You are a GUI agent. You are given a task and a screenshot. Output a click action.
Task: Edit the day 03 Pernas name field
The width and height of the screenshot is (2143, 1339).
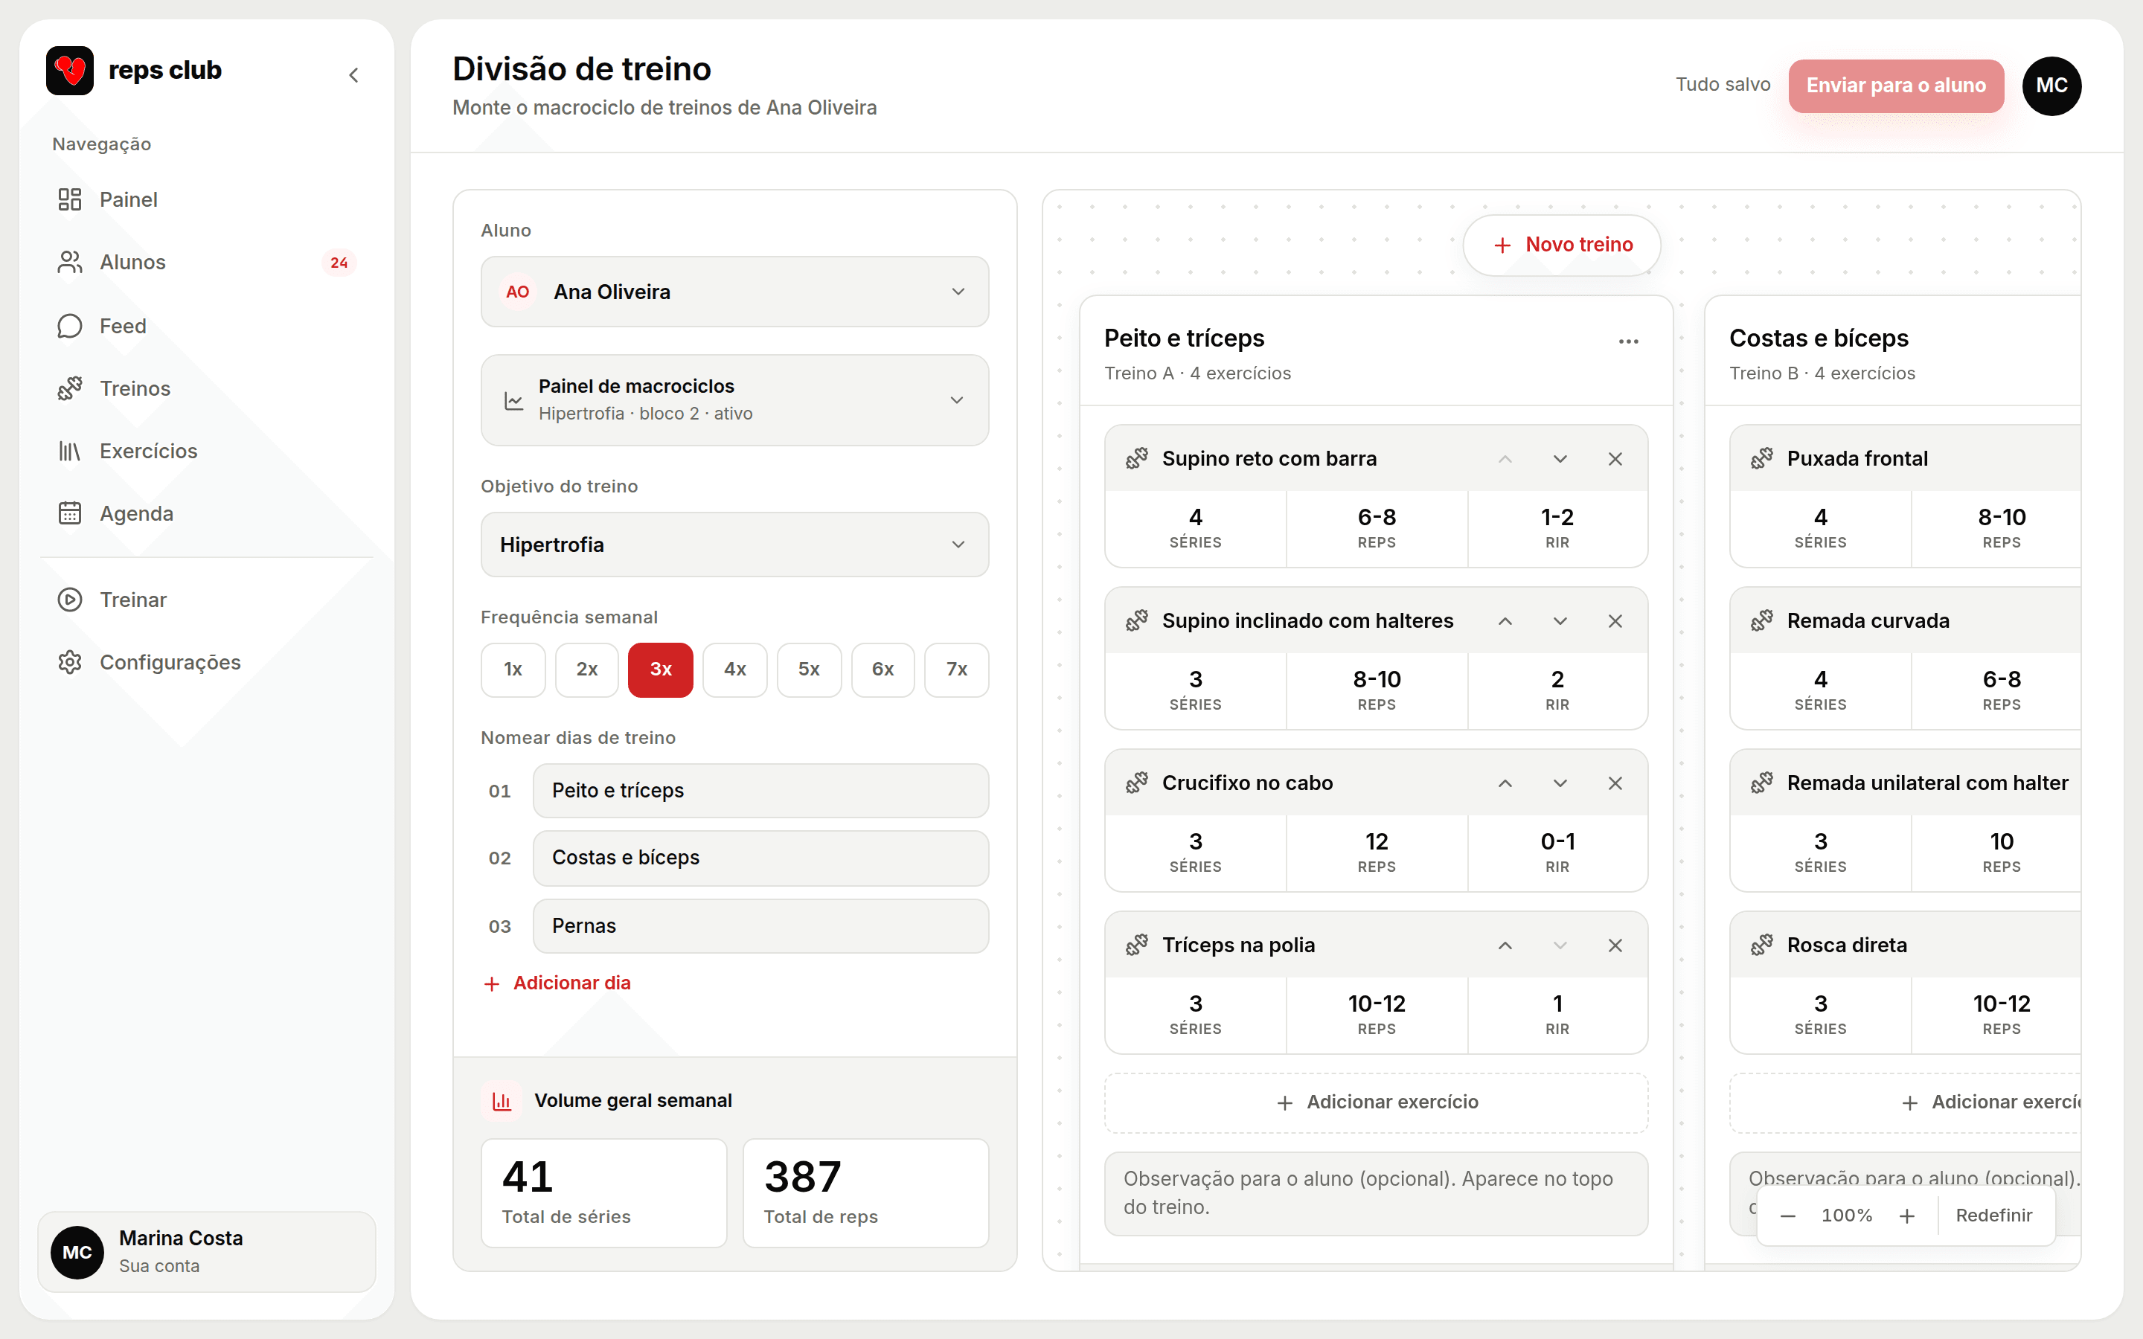pyautogui.click(x=760, y=926)
